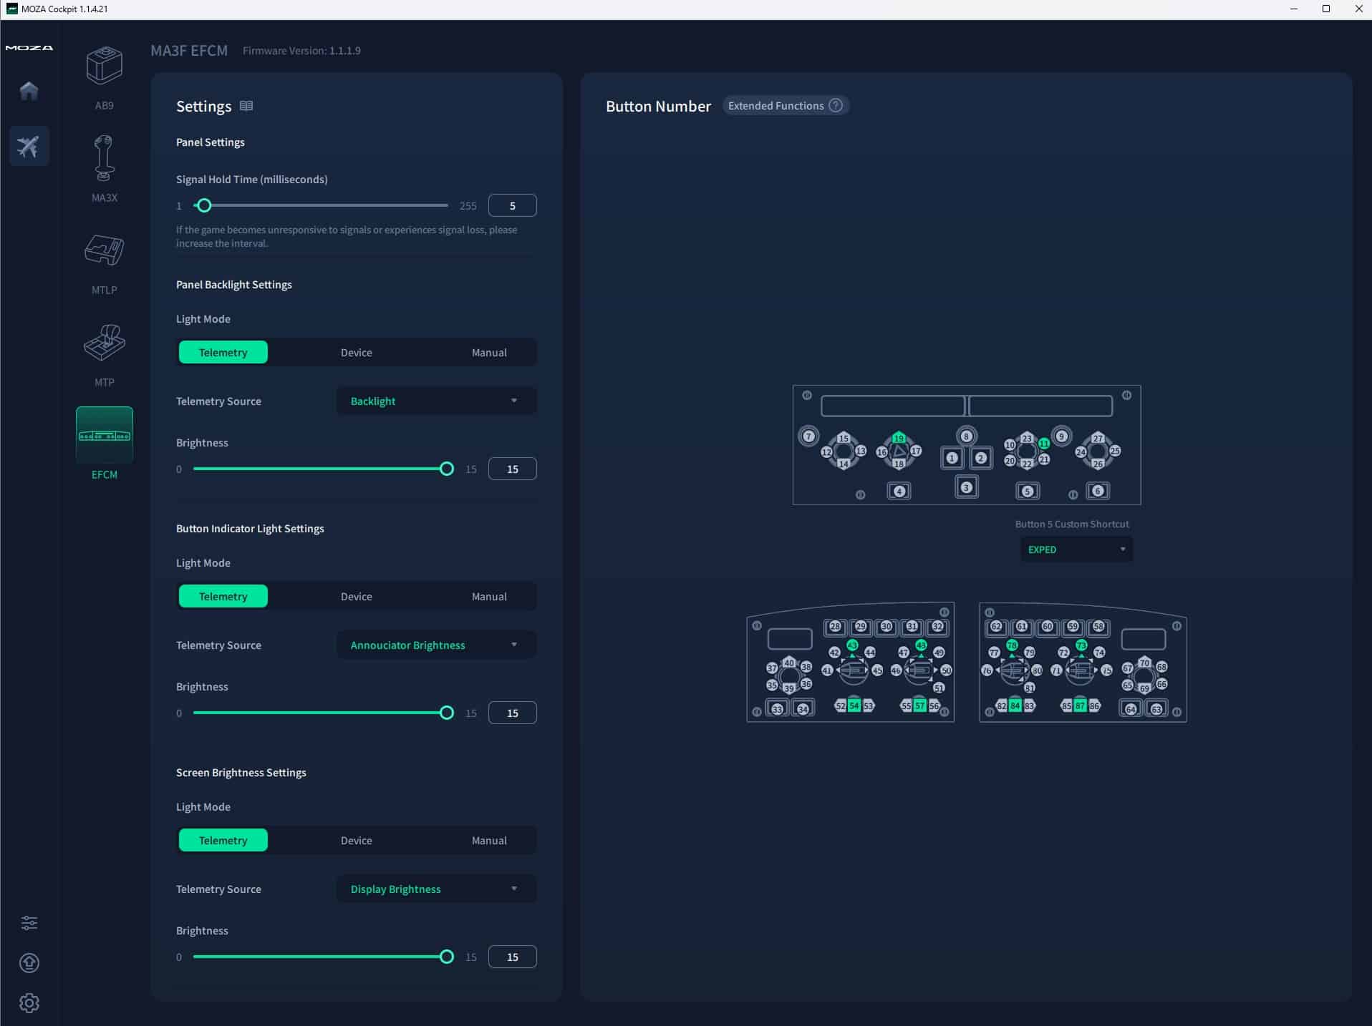Open the settings gear icon
The height and width of the screenshot is (1026, 1372).
(x=29, y=1003)
